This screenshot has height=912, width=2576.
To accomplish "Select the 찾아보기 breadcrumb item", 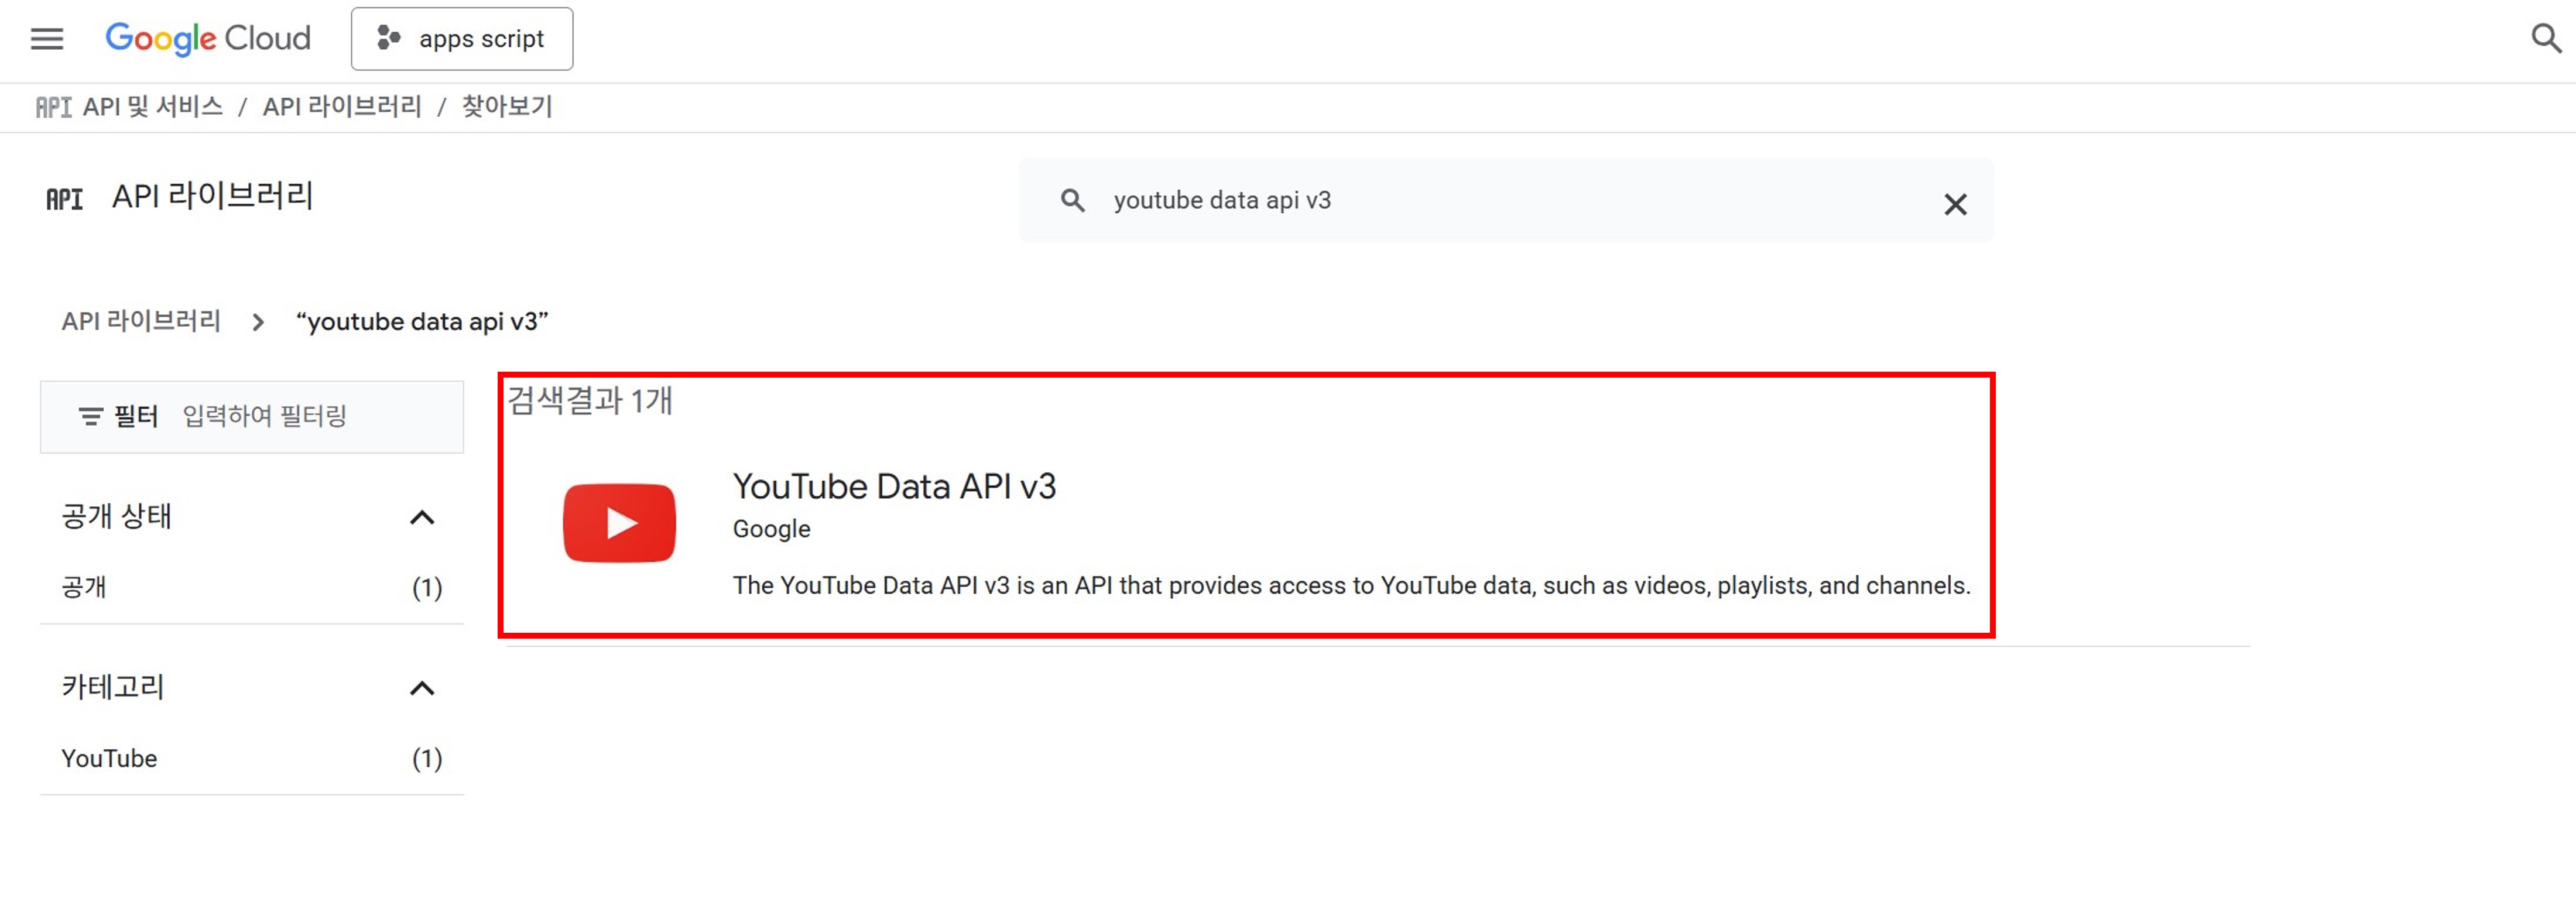I will pyautogui.click(x=507, y=107).
